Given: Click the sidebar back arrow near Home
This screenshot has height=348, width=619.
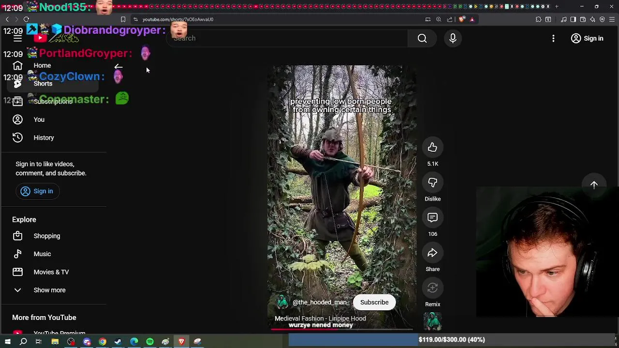Looking at the screenshot, I should 118,66.
